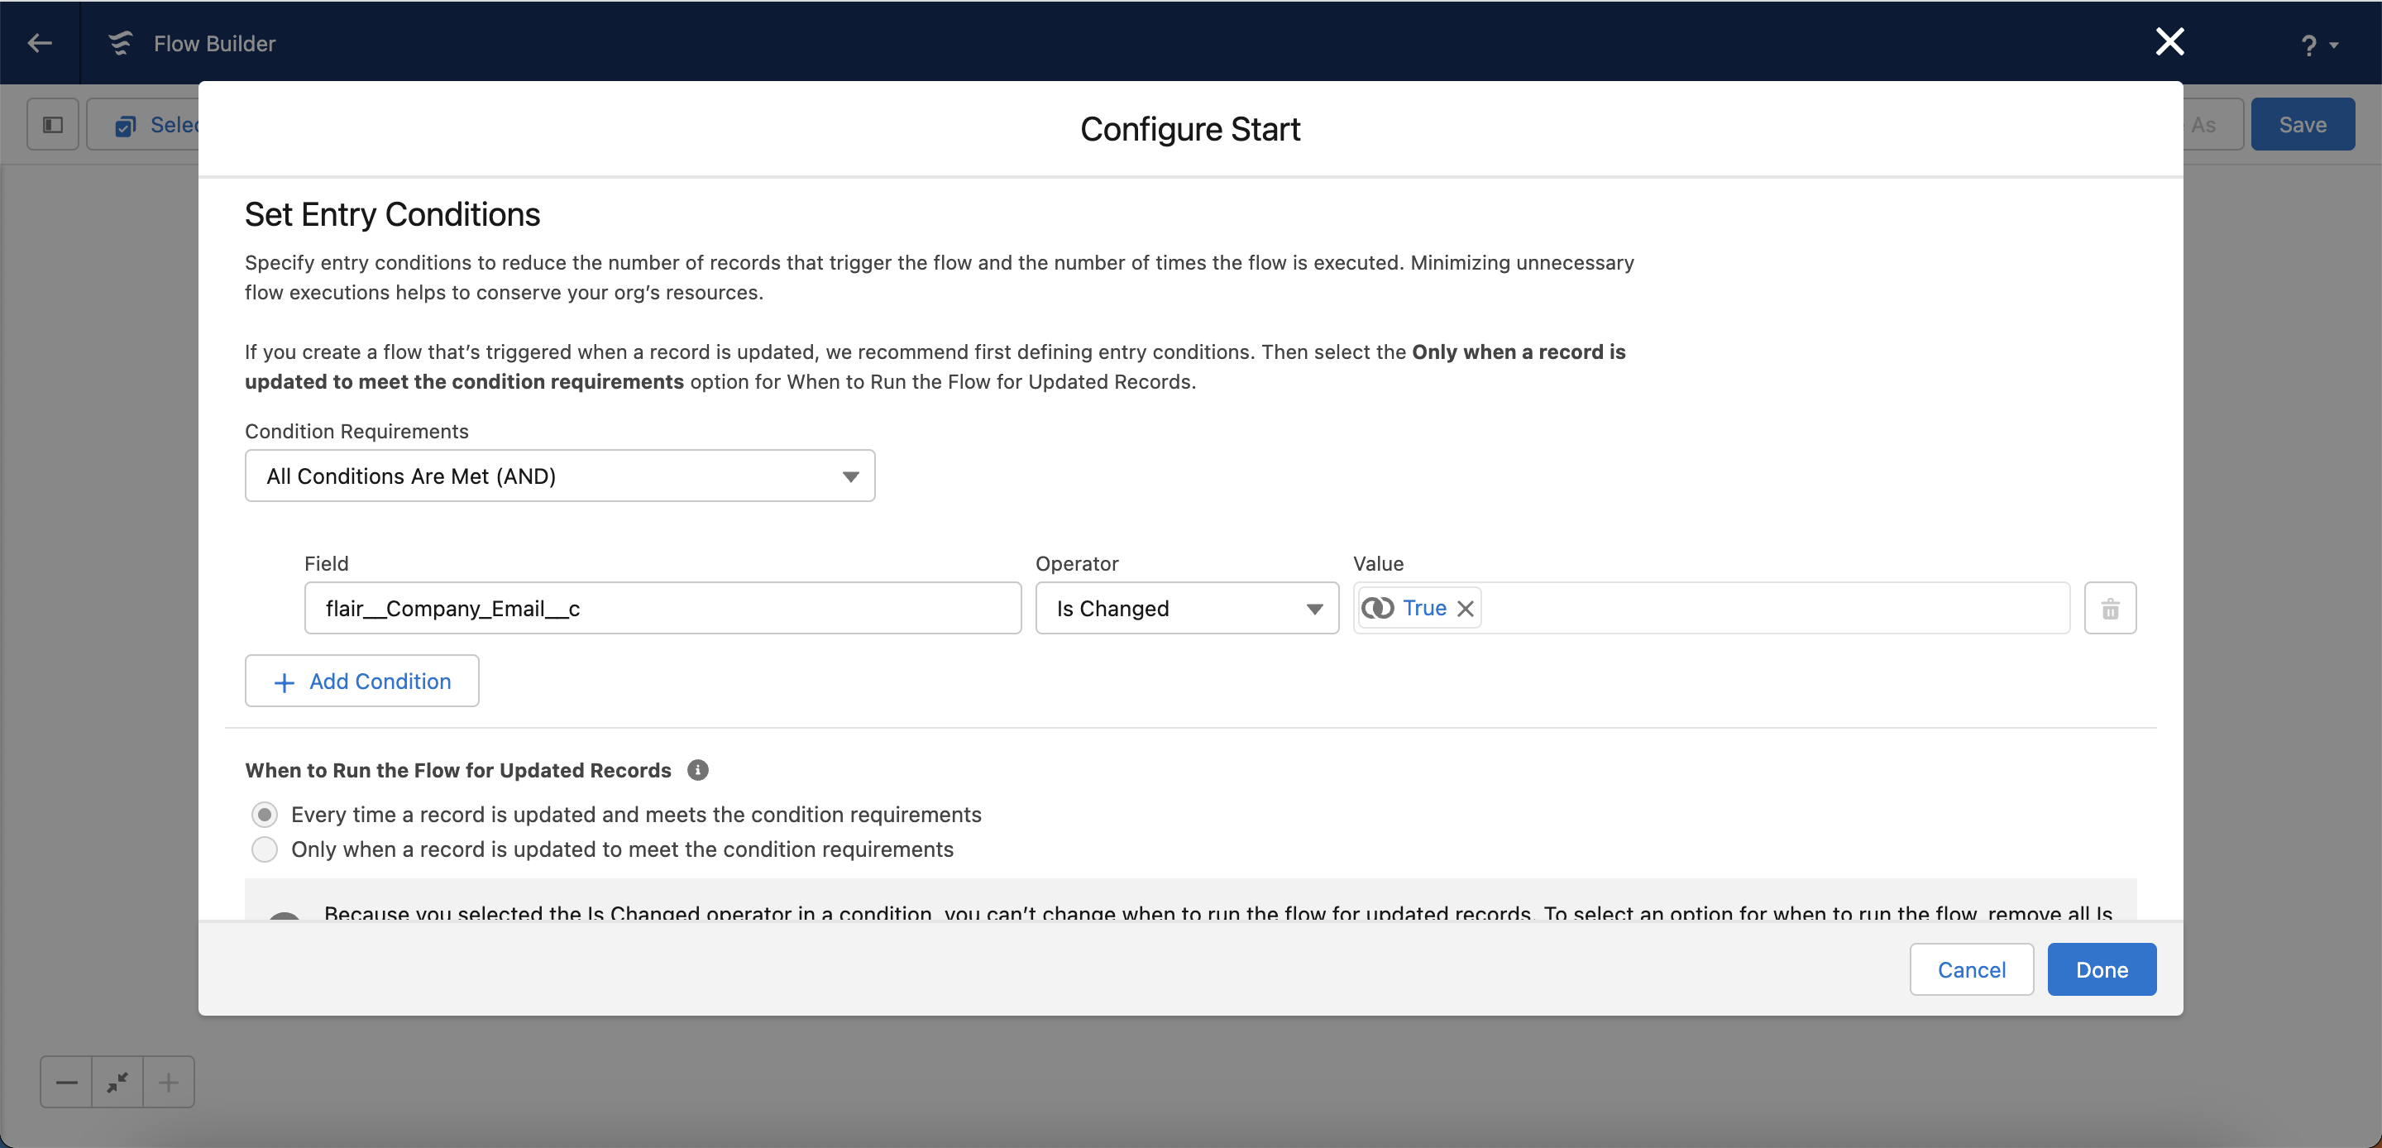Image resolution: width=2382 pixels, height=1148 pixels.
Task: Click the zoom out minus icon
Action: coord(66,1081)
